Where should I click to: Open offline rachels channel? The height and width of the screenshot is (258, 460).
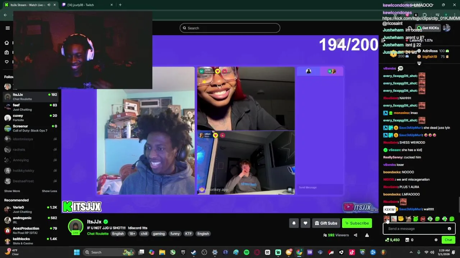click(31, 149)
